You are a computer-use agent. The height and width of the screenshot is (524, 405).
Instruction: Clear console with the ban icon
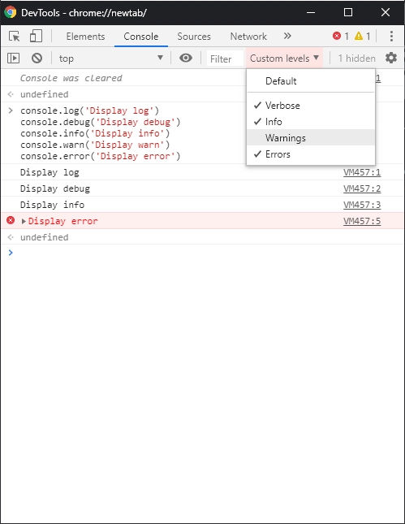(37, 58)
